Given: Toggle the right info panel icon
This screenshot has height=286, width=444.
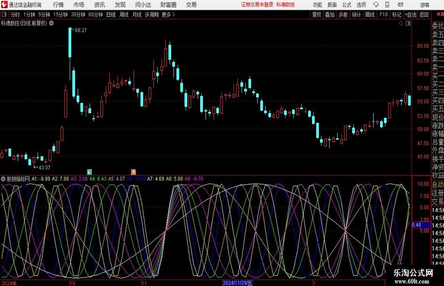Looking at the screenshot, I should point(408,23).
